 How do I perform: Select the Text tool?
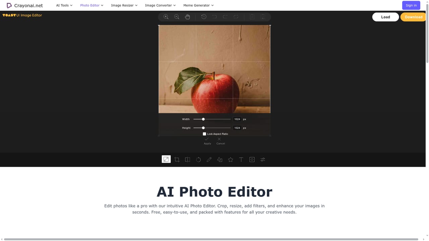click(241, 160)
